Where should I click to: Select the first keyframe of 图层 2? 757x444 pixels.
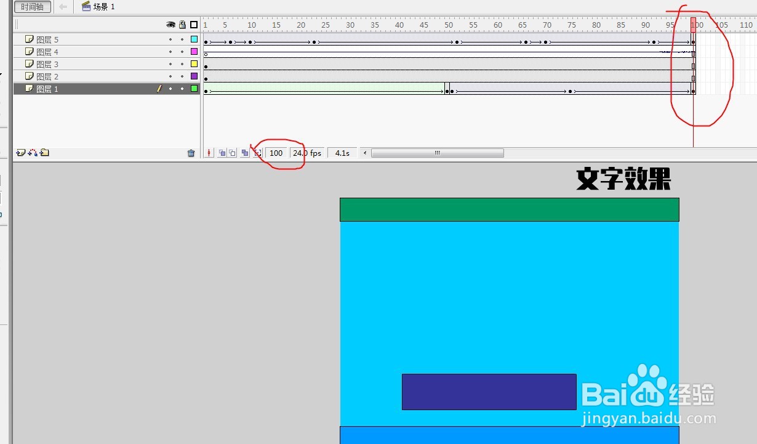pos(206,79)
